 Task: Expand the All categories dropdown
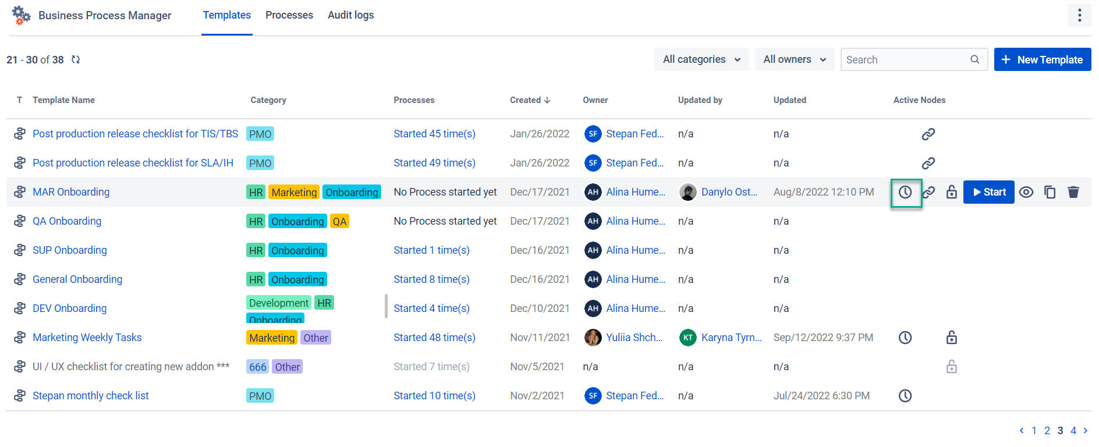point(701,60)
